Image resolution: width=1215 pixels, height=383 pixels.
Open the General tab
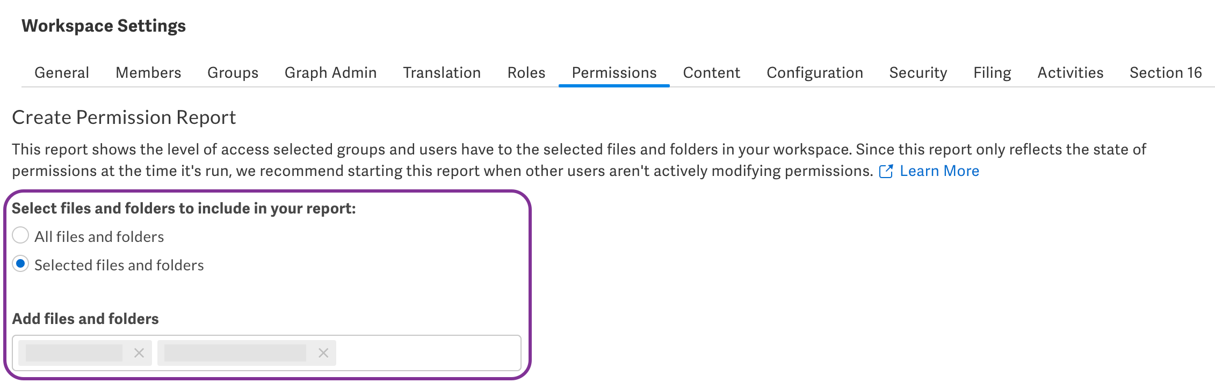point(62,72)
